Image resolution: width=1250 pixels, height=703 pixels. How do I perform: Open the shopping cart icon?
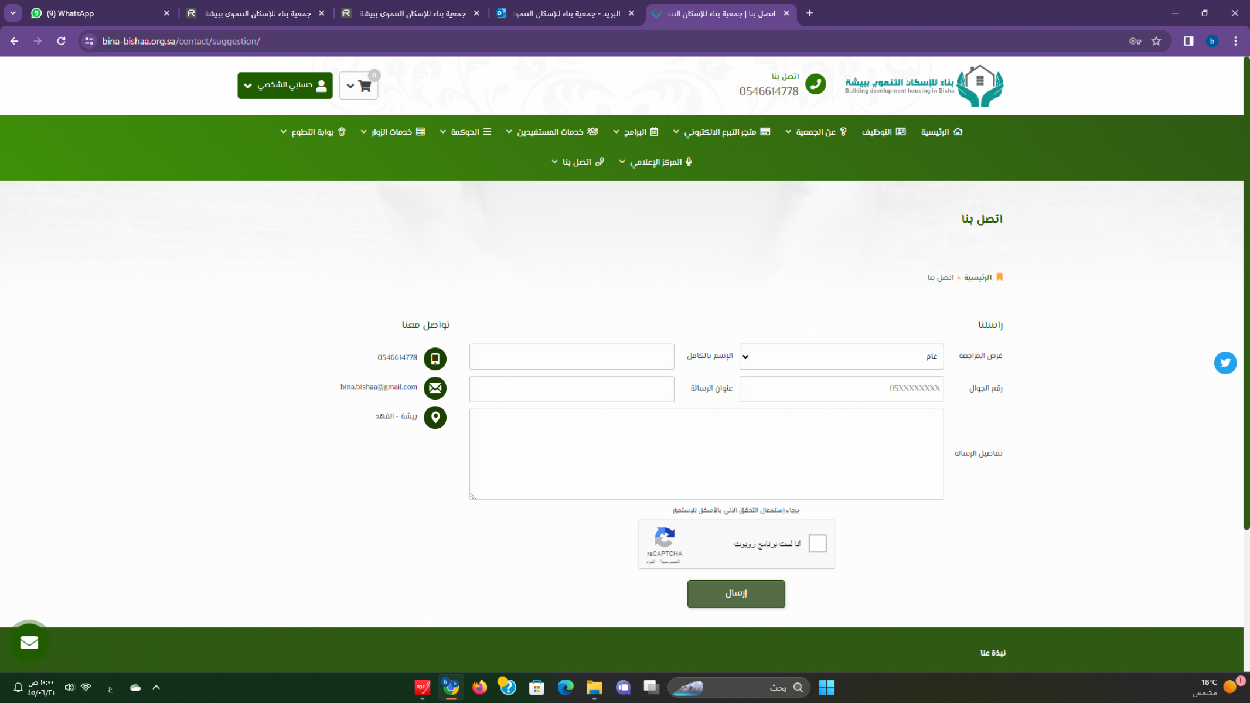(x=365, y=86)
